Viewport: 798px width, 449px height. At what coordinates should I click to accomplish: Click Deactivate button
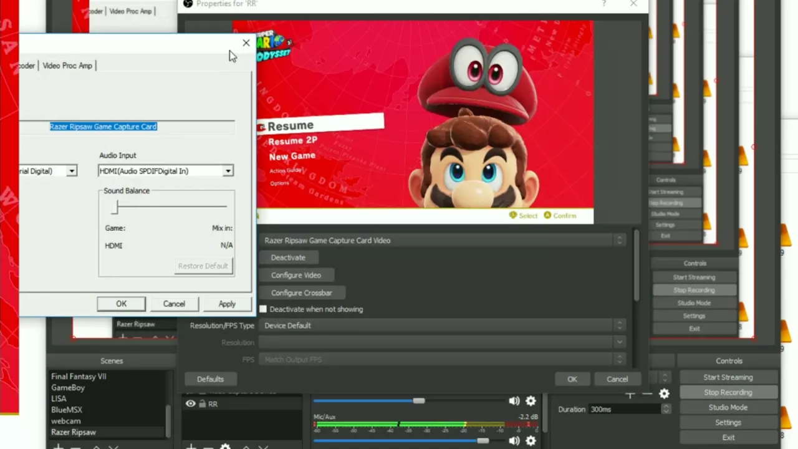click(288, 258)
